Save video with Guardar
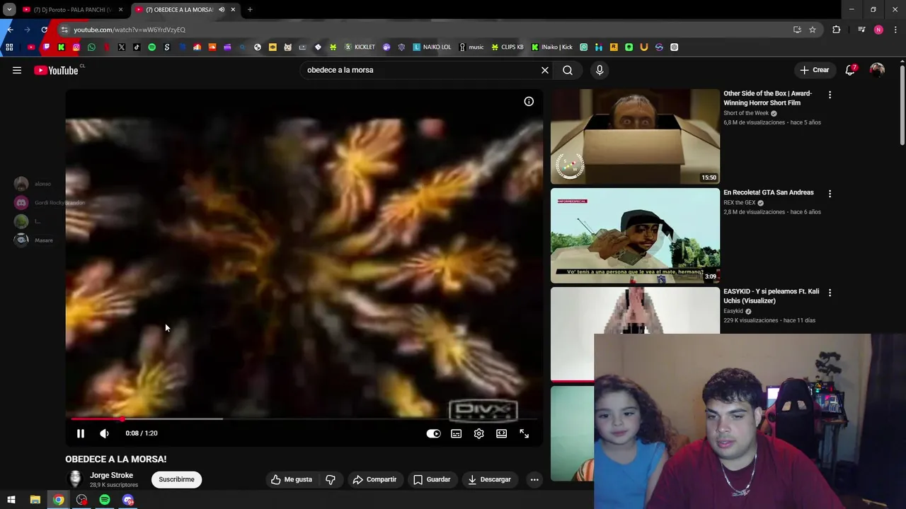 [432, 479]
